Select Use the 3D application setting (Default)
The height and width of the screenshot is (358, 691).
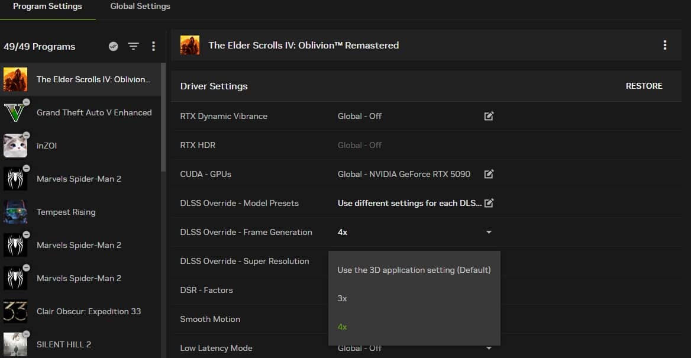414,270
